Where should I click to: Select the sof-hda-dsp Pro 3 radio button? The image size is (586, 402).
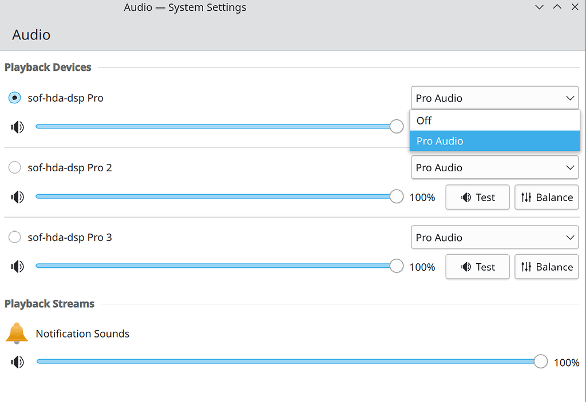coord(14,237)
